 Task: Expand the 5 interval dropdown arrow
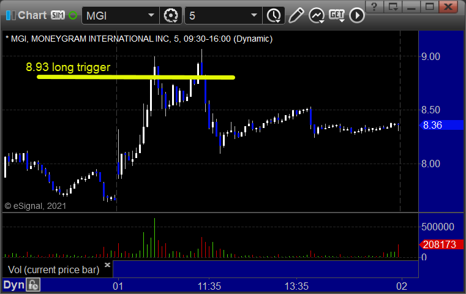(x=254, y=15)
